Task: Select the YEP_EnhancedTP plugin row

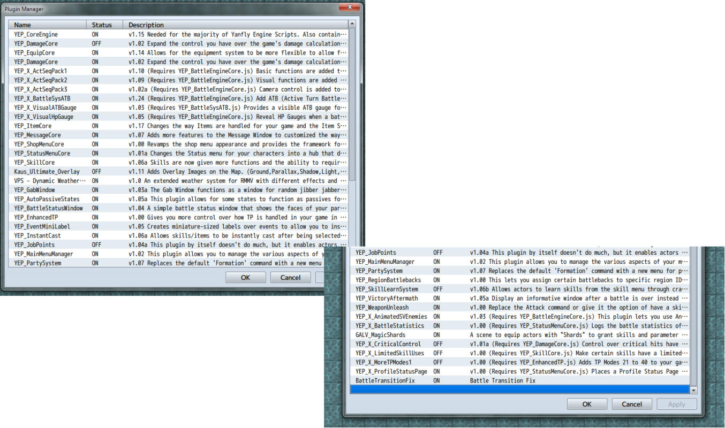Action: click(178, 217)
